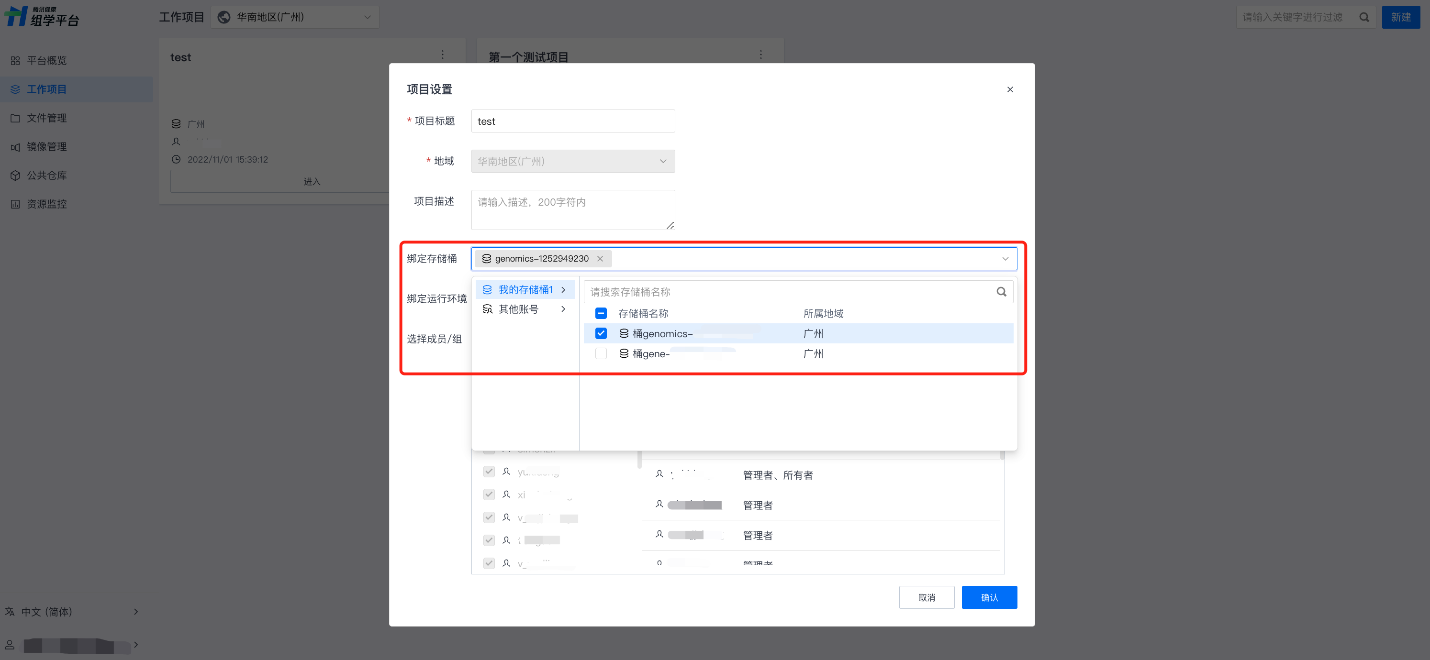The image size is (1430, 660).
Task: Open the 华南地区(广州) region dropdown at top
Action: [295, 17]
